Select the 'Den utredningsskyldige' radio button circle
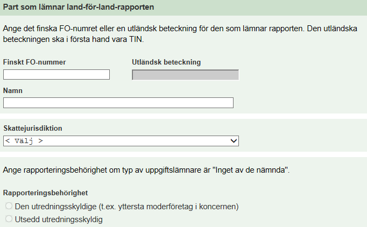 [x=9, y=206]
